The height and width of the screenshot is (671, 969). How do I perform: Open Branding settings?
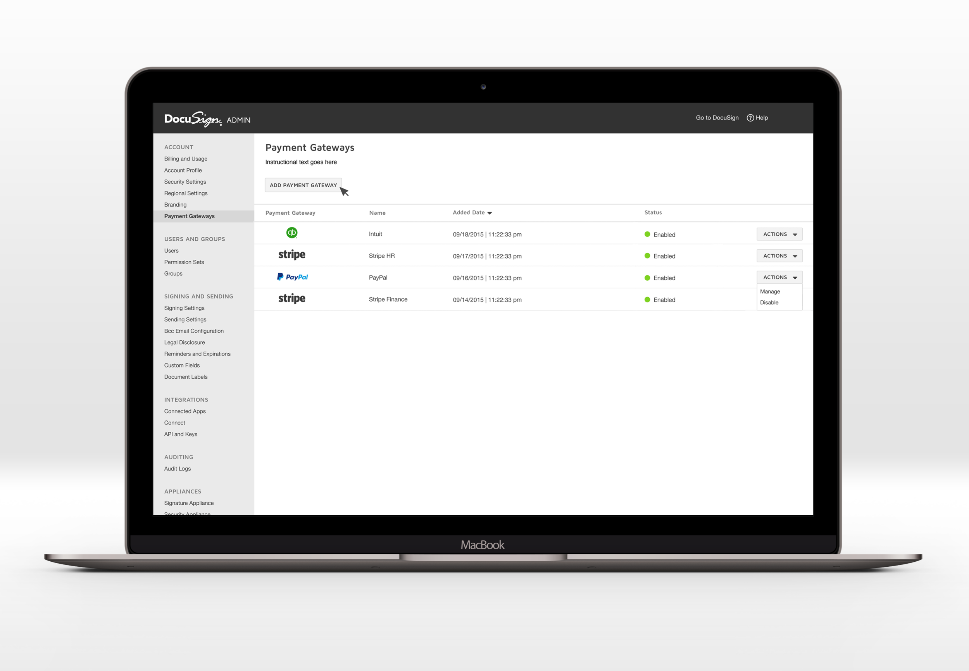(175, 205)
